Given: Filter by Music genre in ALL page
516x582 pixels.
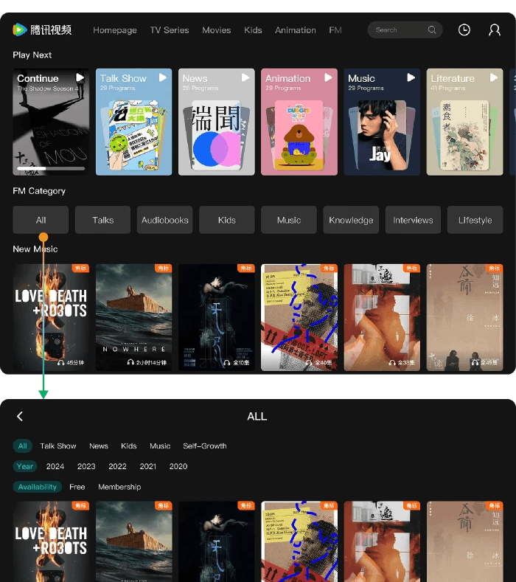Looking at the screenshot, I should pos(160,446).
